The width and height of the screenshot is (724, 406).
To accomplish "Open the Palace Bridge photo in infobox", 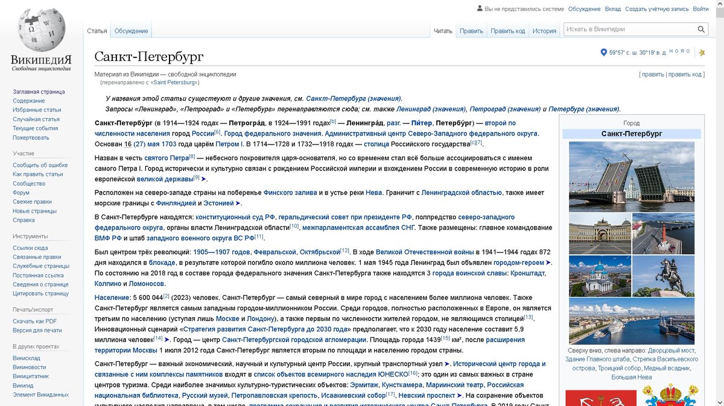I will pos(632,176).
